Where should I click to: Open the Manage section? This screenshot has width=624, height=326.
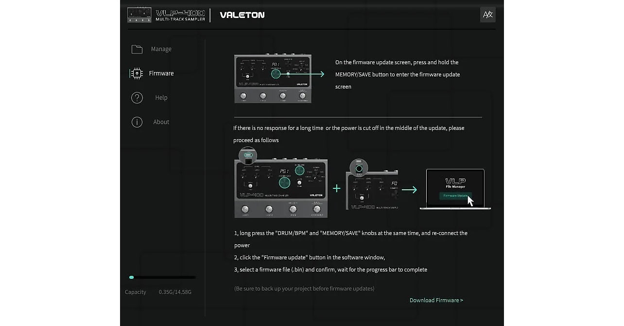click(x=161, y=49)
